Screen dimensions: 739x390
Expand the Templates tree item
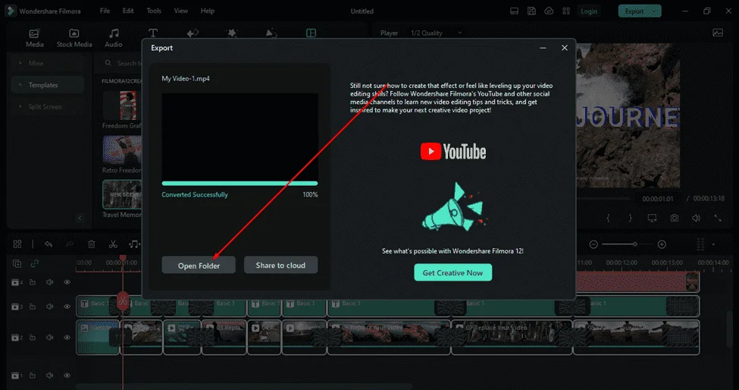pyautogui.click(x=20, y=85)
